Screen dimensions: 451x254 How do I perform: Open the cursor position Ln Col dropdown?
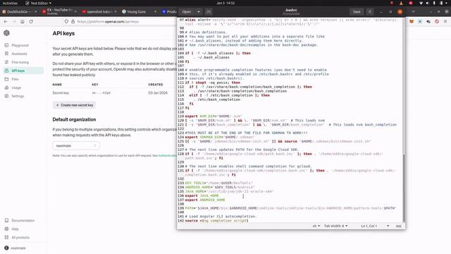[x=375, y=226]
